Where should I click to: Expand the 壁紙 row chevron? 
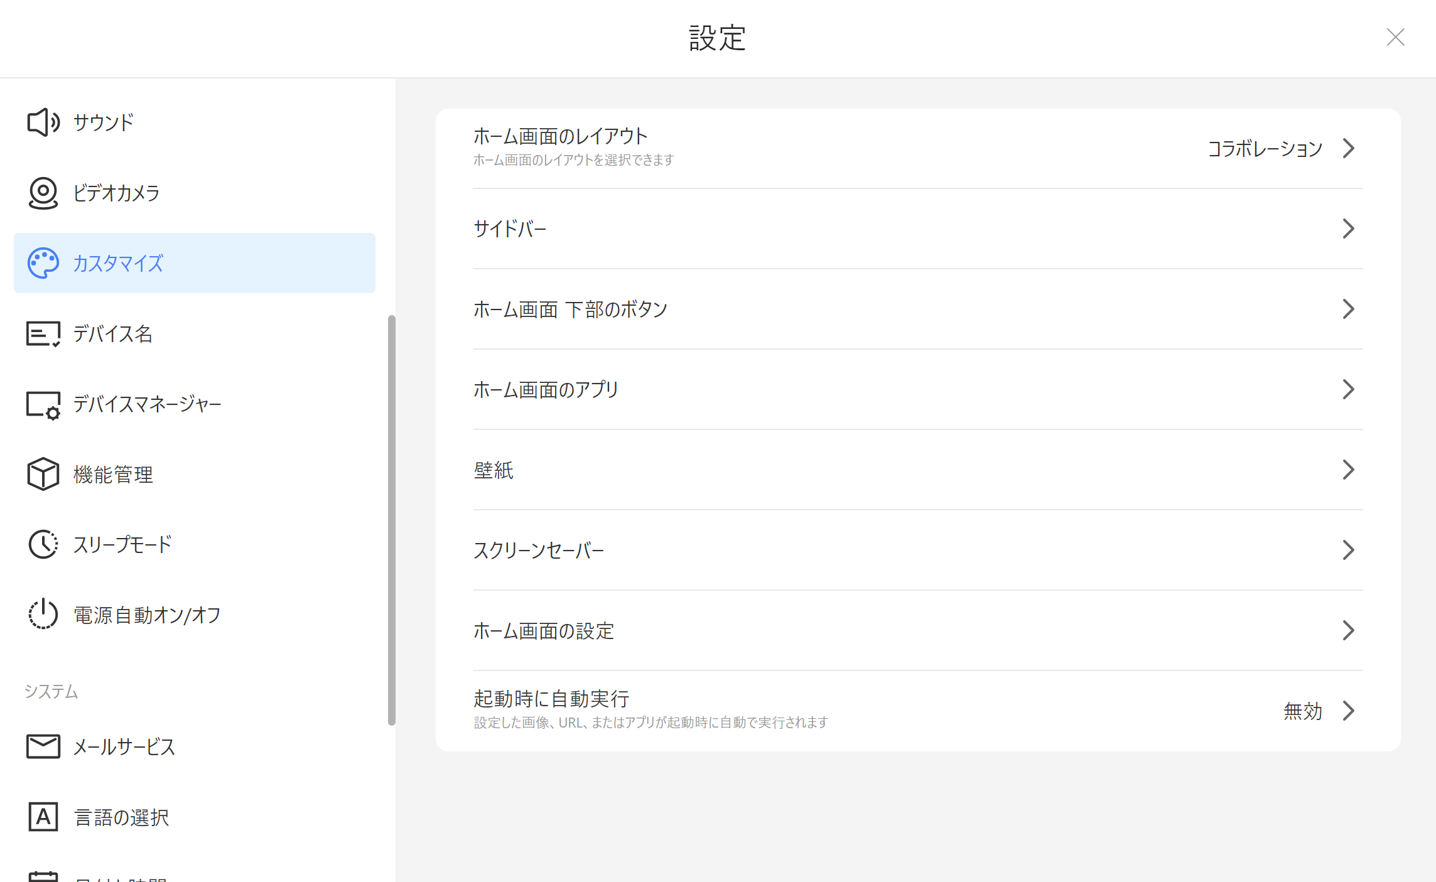[x=1348, y=470]
